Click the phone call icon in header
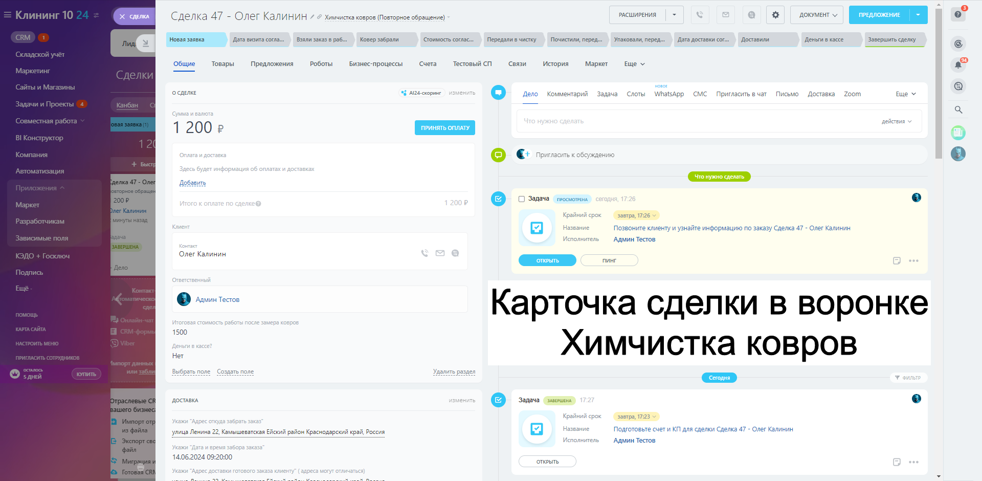The width and height of the screenshot is (982, 481). pyautogui.click(x=700, y=15)
